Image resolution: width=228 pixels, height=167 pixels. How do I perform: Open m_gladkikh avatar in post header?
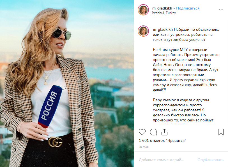(x=143, y=10)
